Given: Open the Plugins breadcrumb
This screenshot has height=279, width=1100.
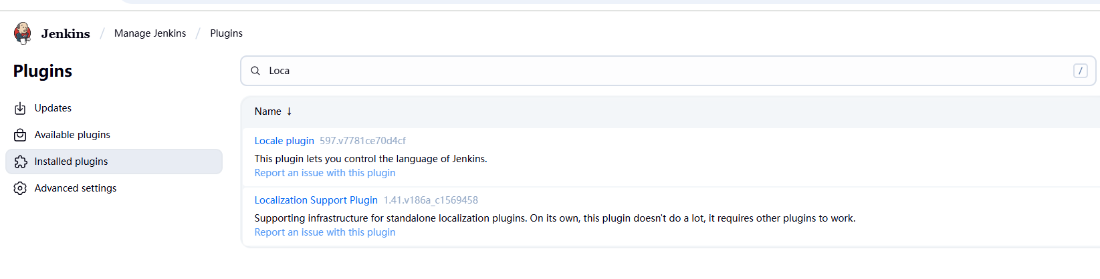Looking at the screenshot, I should coord(227,33).
